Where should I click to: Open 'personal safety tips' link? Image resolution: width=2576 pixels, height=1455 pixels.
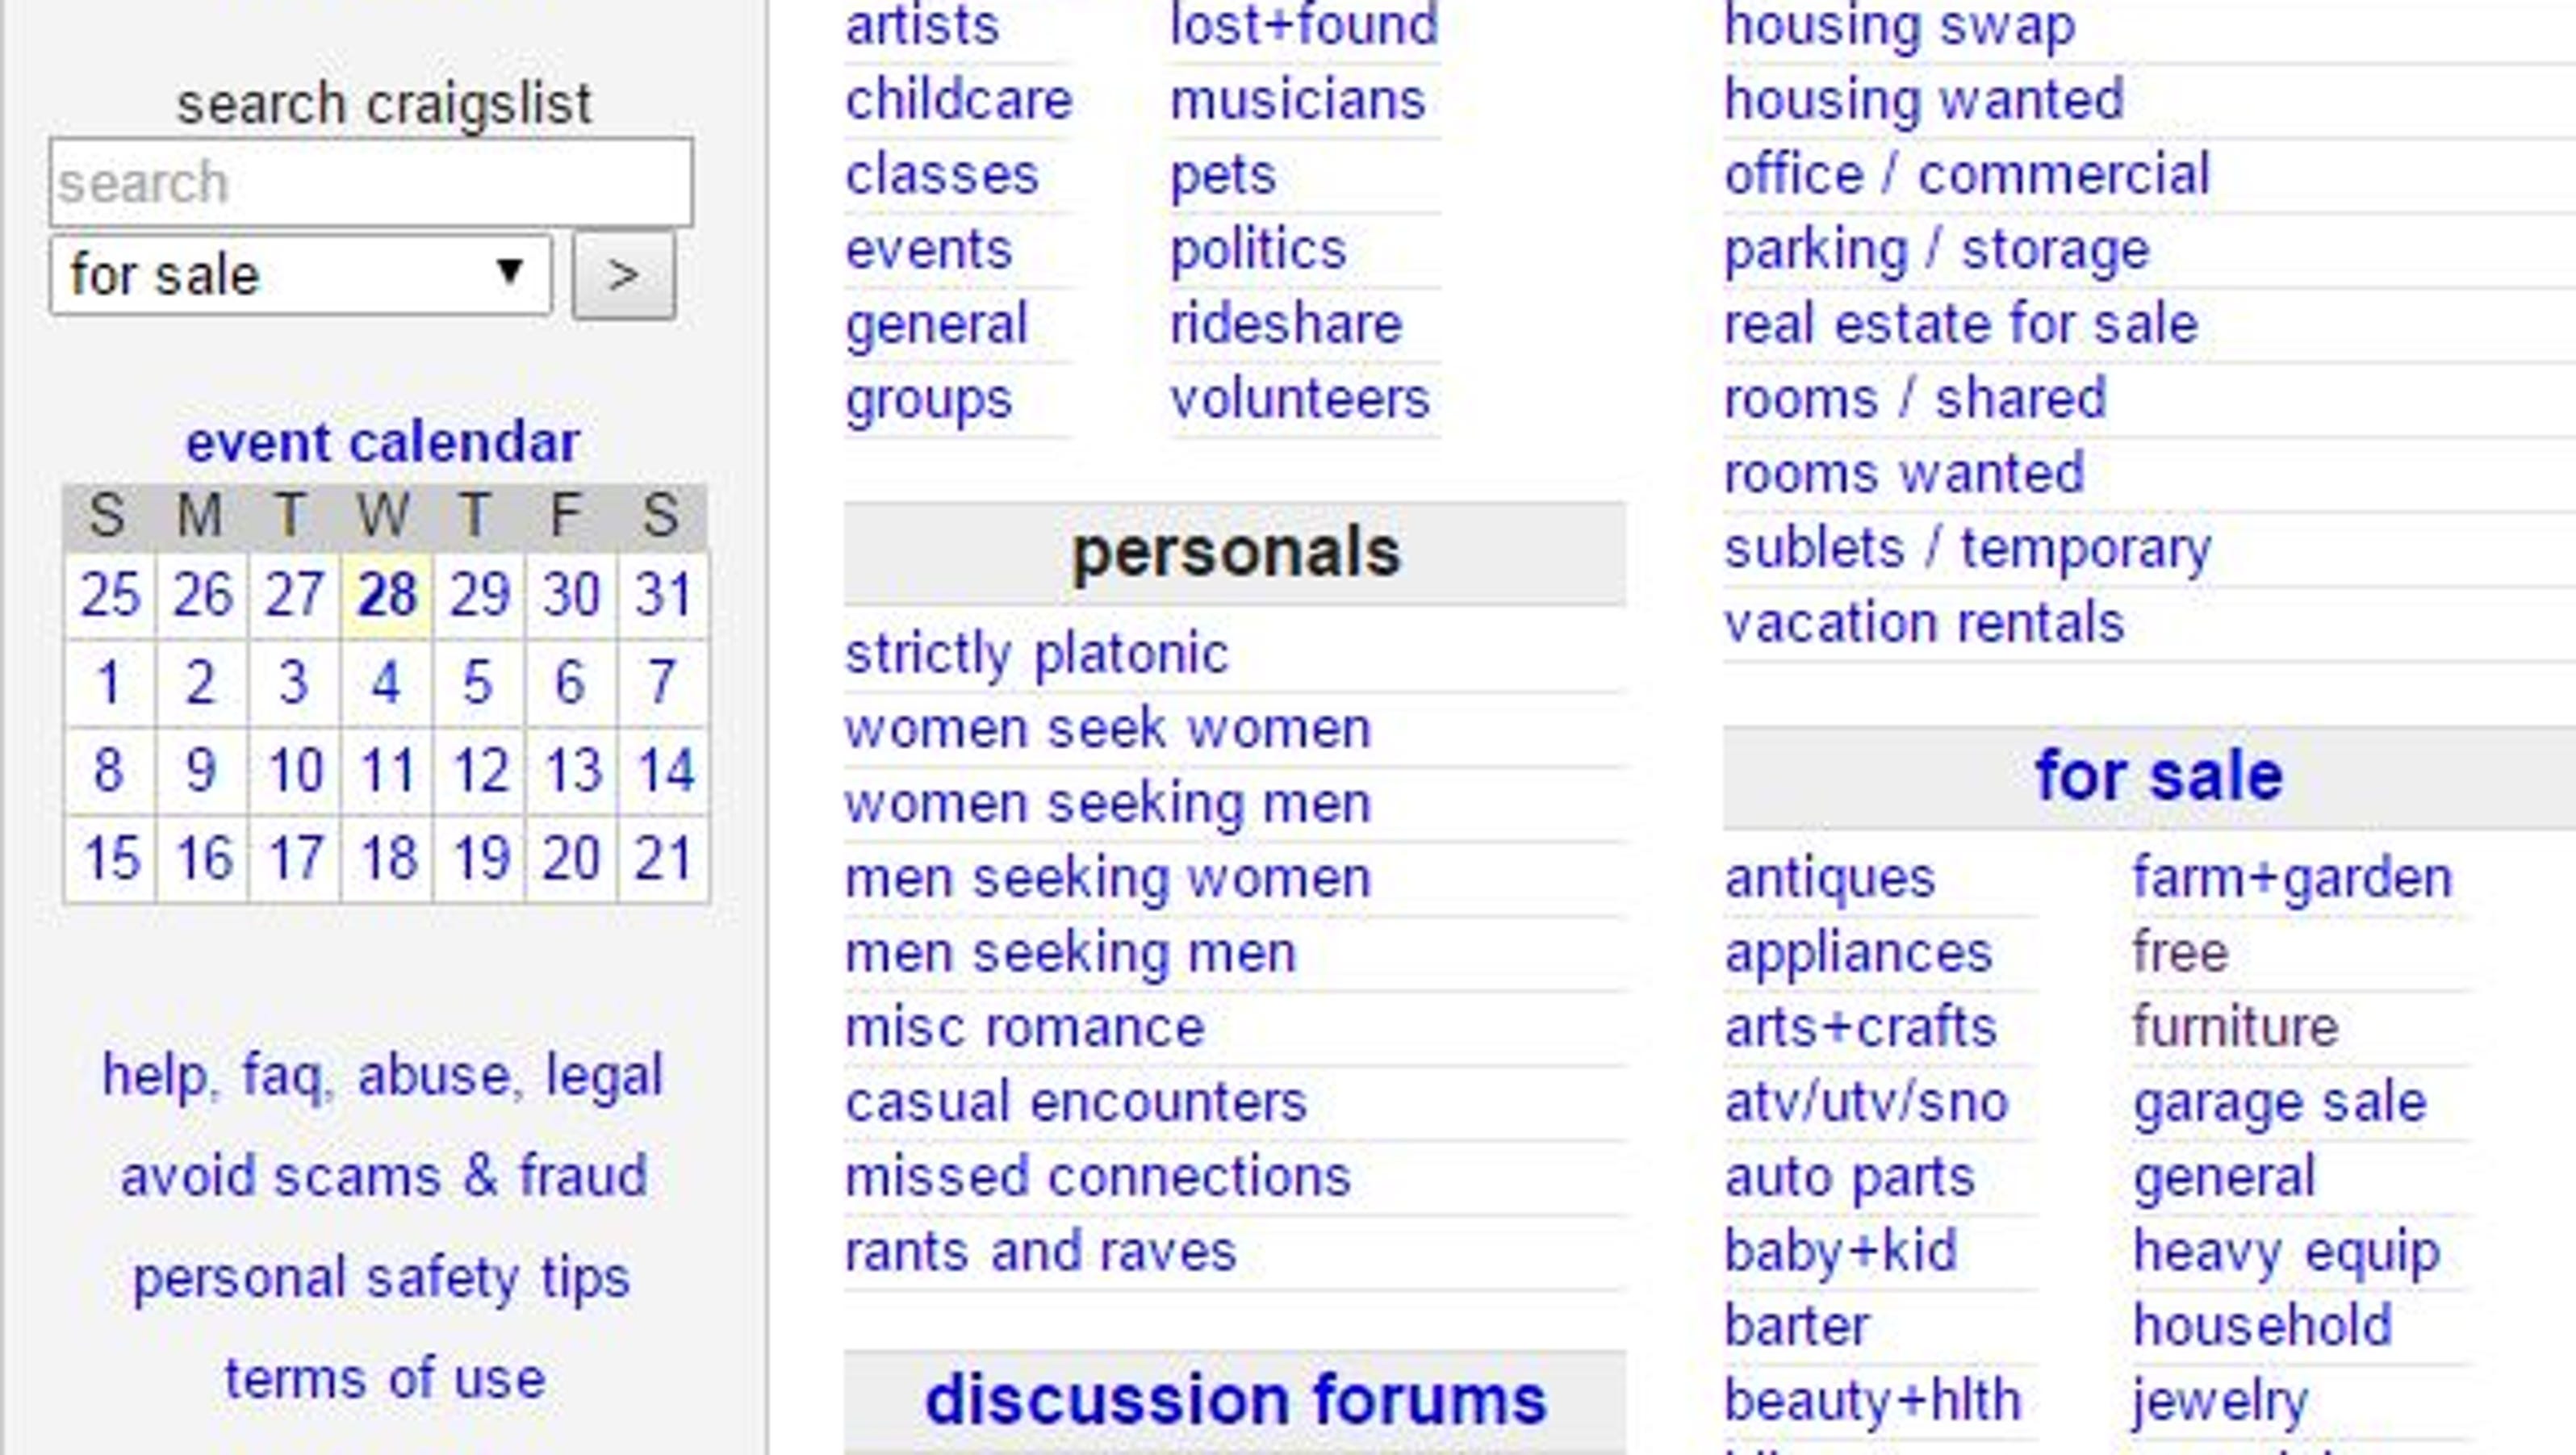382,1279
